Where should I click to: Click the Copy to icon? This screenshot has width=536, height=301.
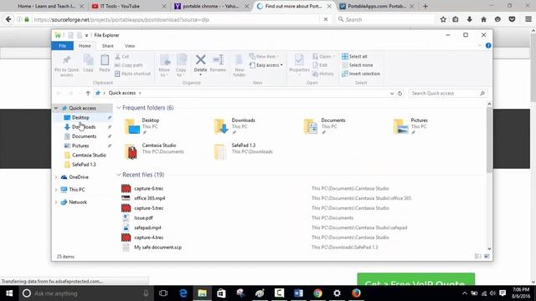[x=182, y=60]
